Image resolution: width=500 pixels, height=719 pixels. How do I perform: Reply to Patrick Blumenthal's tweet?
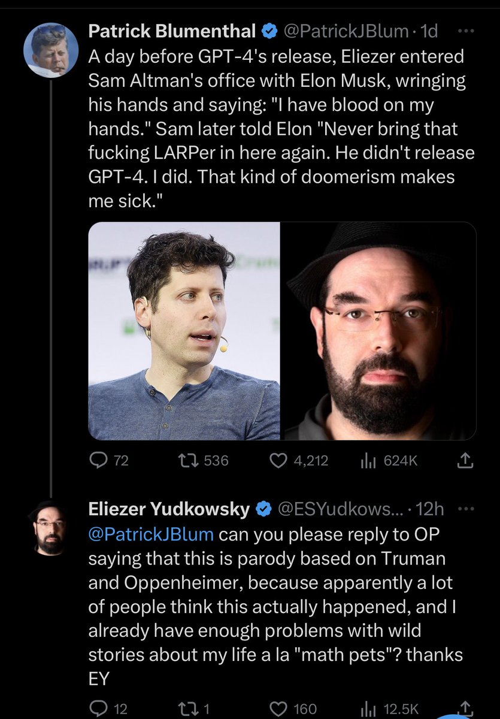pyautogui.click(x=98, y=460)
